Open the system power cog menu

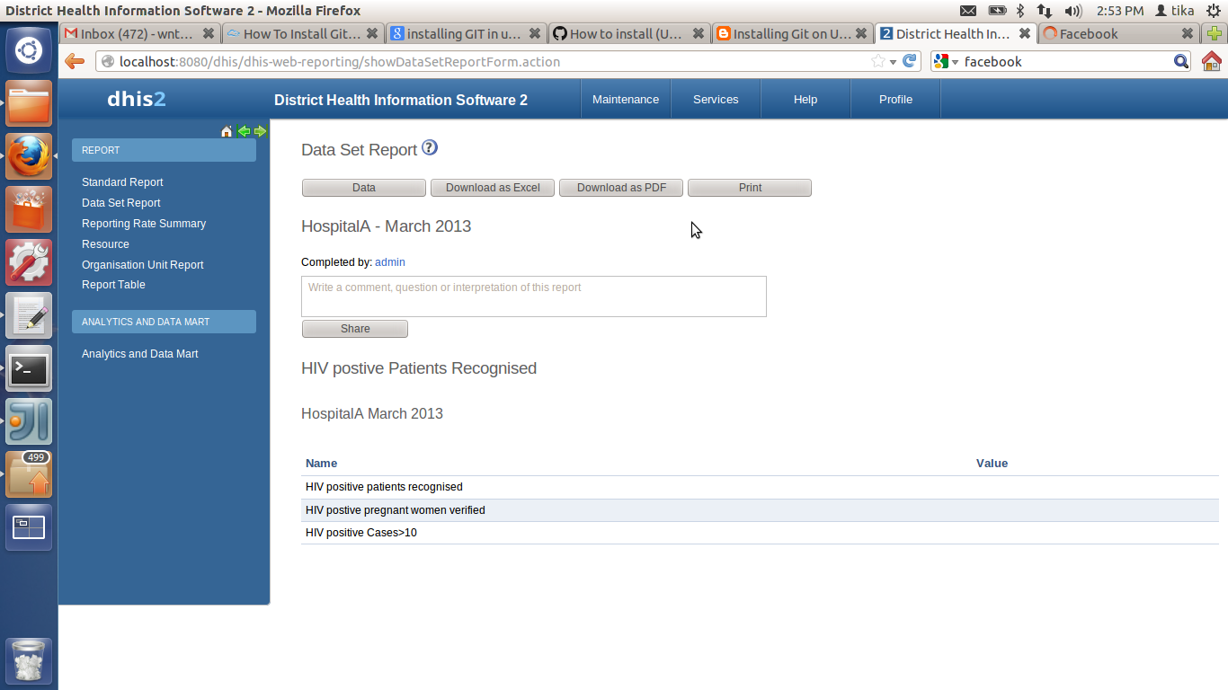point(1213,11)
